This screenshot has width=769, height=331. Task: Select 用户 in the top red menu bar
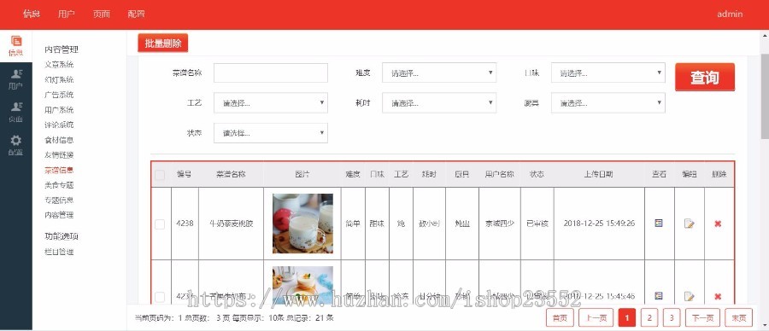[x=66, y=14]
